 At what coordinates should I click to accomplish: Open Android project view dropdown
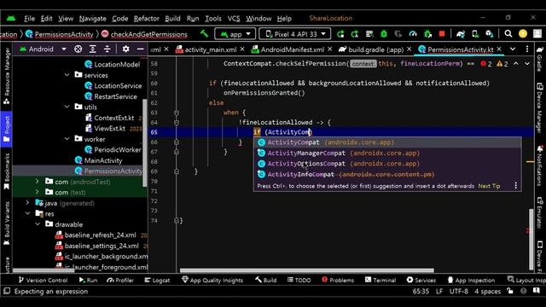coord(43,49)
